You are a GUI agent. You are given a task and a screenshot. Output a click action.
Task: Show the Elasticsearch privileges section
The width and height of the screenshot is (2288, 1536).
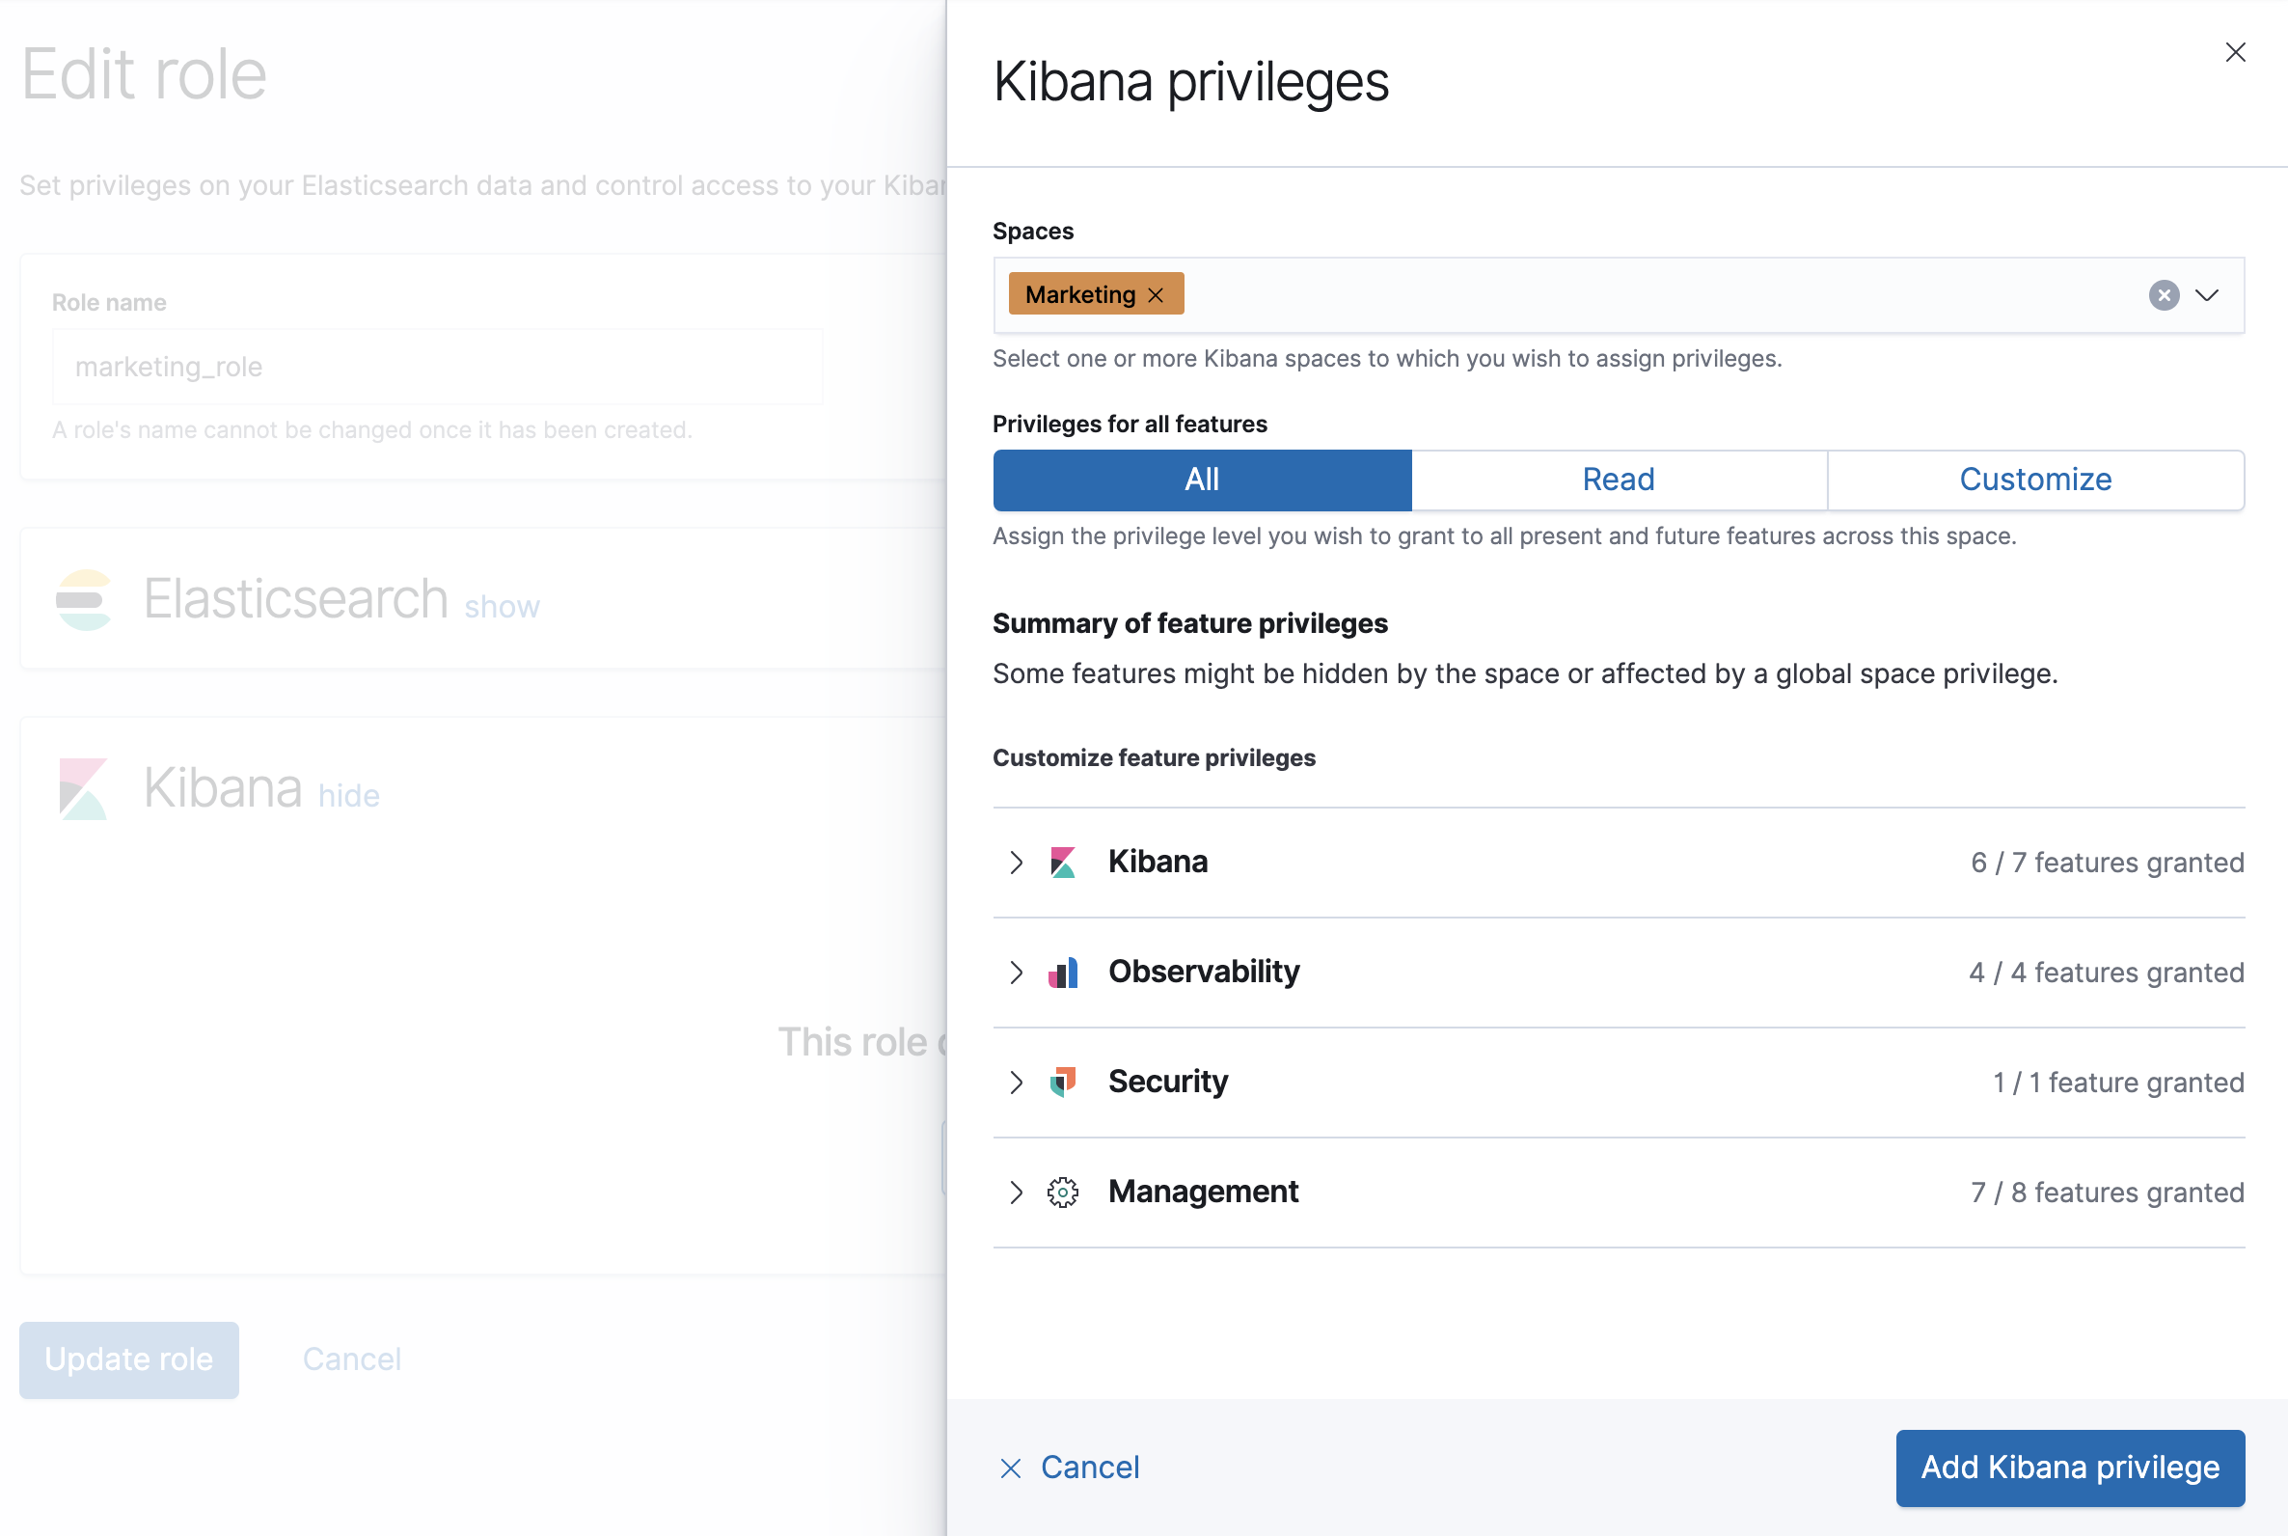502,605
